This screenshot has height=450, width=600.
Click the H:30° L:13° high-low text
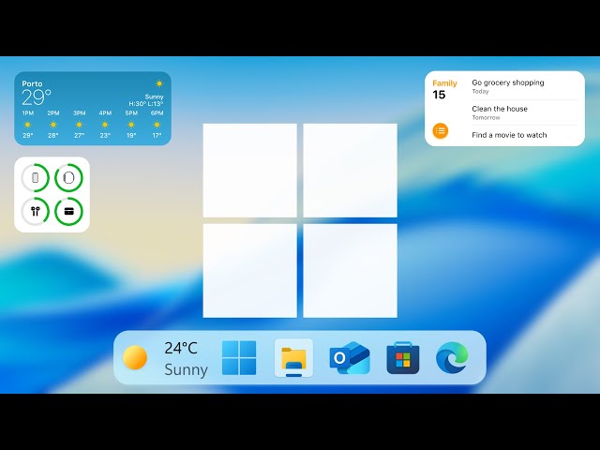(x=146, y=104)
